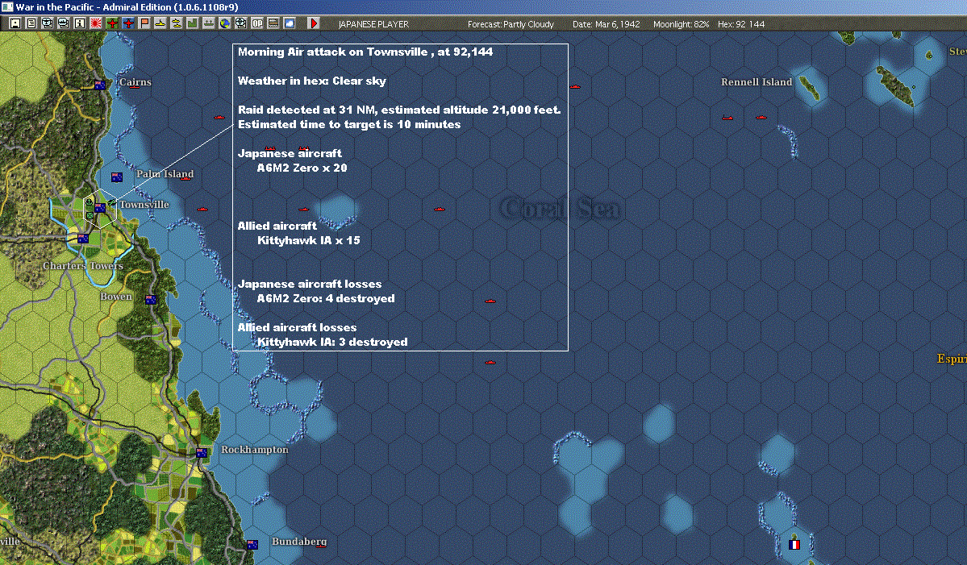Open the document list report icon

[31, 23]
